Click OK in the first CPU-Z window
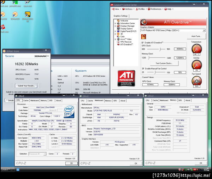Viewport: 212px width, 179px height. coord(71,163)
